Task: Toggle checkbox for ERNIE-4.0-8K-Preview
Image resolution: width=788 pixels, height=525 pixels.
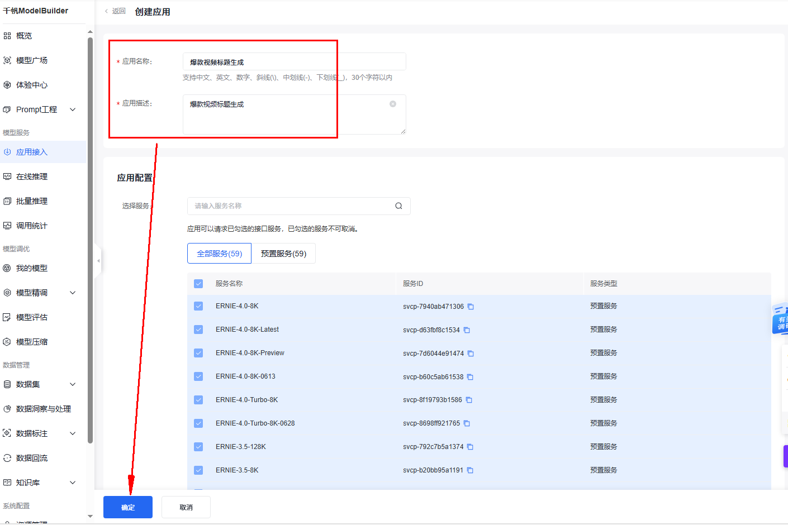Action: (x=198, y=353)
